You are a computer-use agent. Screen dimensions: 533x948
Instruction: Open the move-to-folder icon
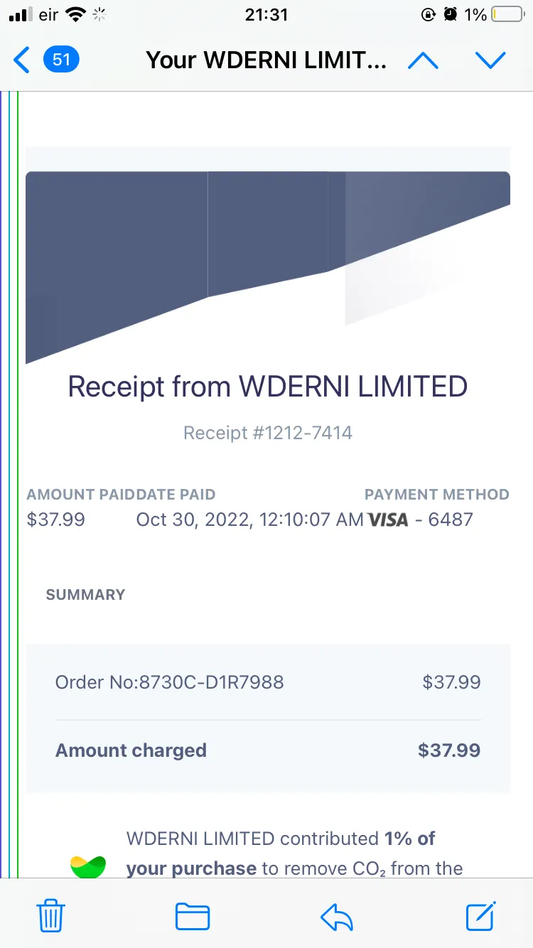(x=193, y=917)
